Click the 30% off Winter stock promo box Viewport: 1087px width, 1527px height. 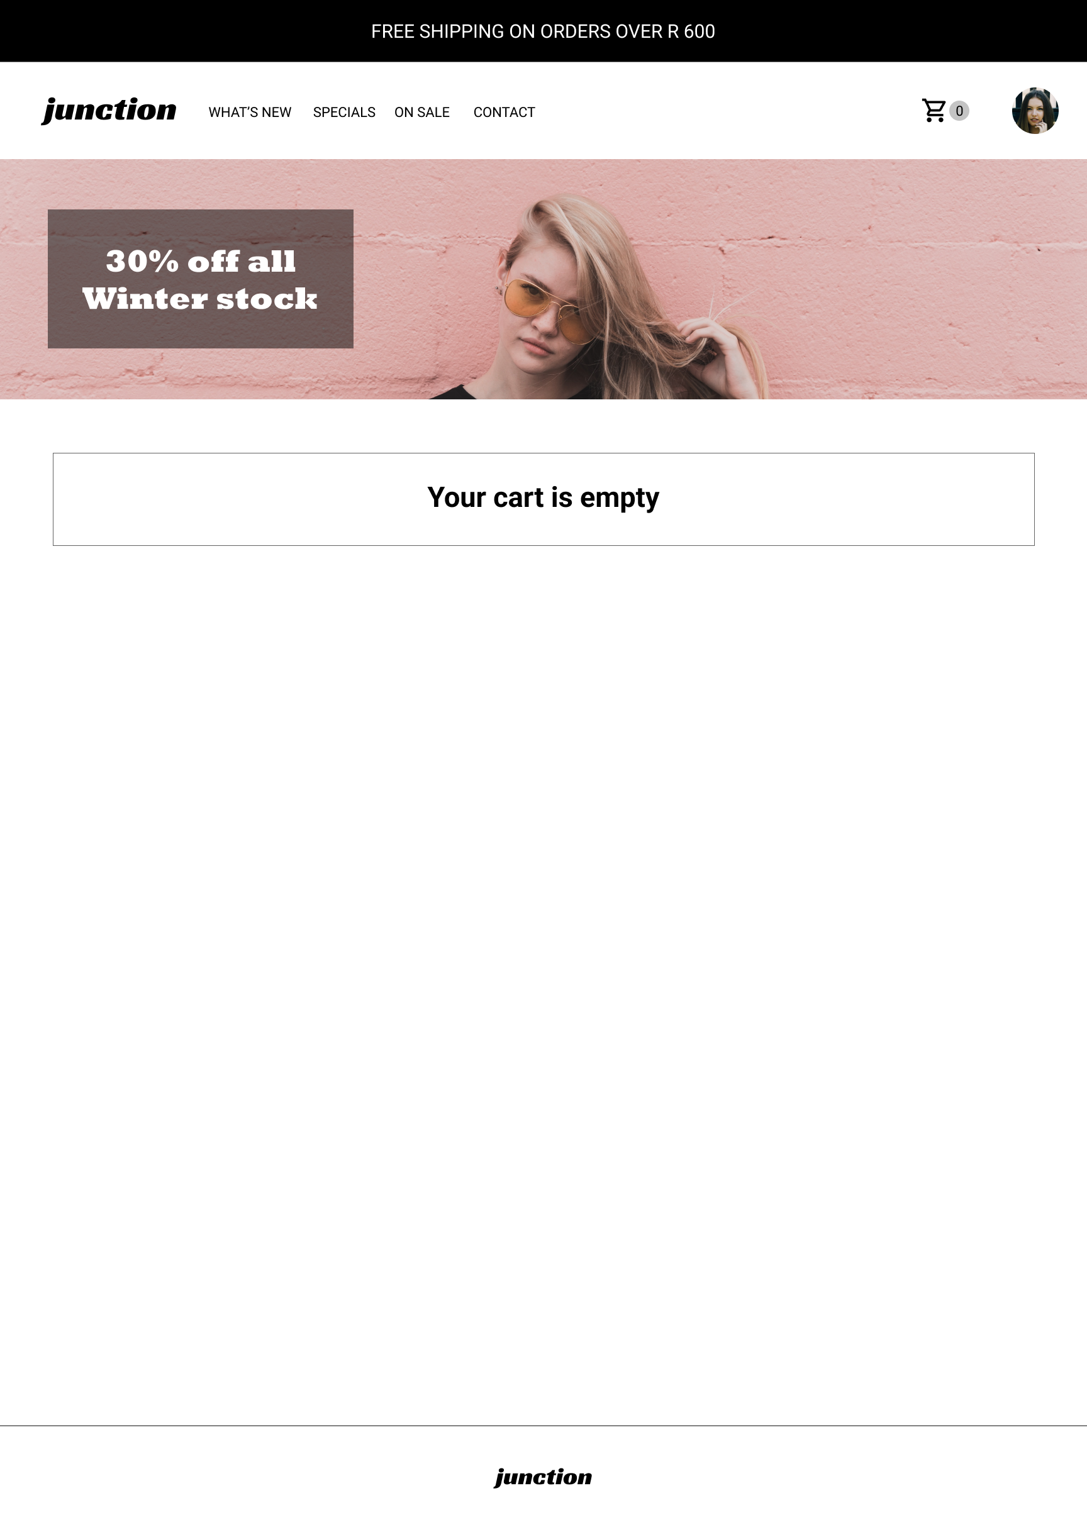click(x=200, y=279)
